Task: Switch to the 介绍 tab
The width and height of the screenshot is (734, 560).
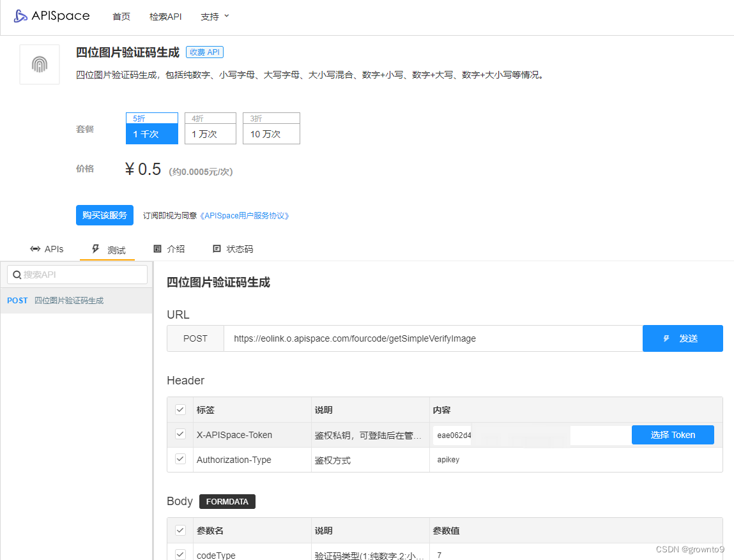Action: (x=169, y=249)
